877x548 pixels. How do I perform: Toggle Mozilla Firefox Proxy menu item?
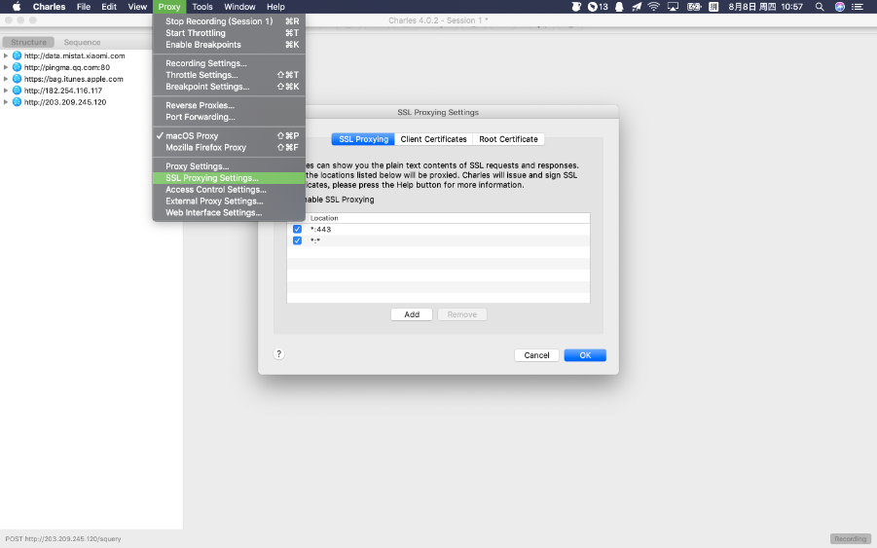[229, 148]
